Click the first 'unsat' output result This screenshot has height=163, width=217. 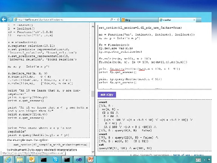(103, 102)
